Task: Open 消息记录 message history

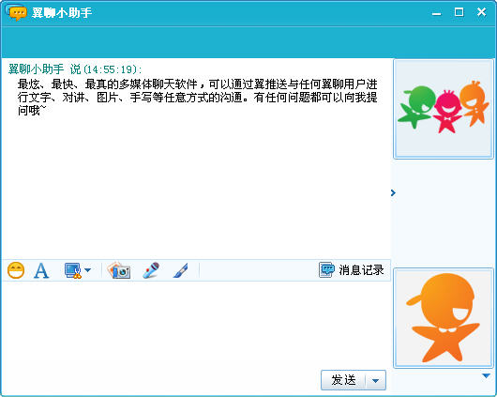Action: pos(352,270)
